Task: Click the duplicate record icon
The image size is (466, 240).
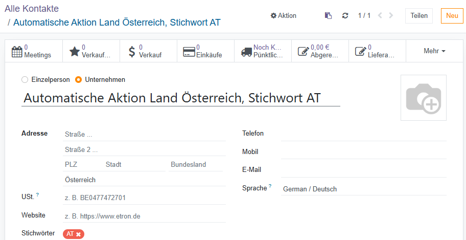Action: tap(328, 16)
